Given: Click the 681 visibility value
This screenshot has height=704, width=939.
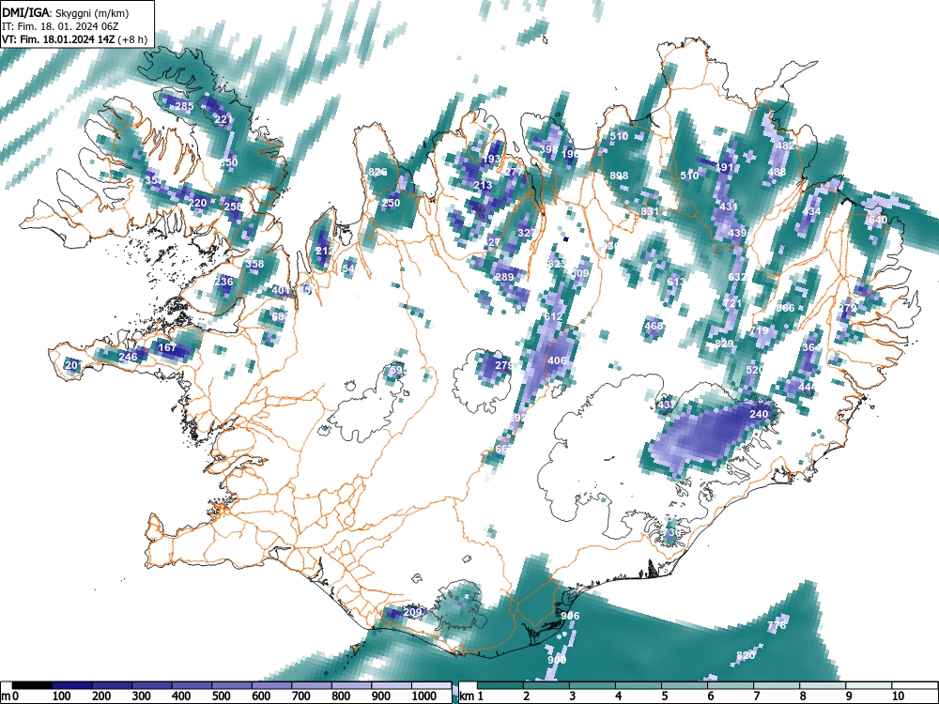Looking at the screenshot, I should pos(280,316).
